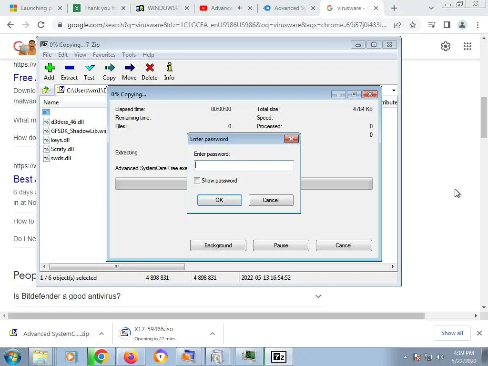This screenshot has width=488, height=366.
Task: Click the 7-Zip horizontal scrollbar thumb
Action: pos(117,267)
